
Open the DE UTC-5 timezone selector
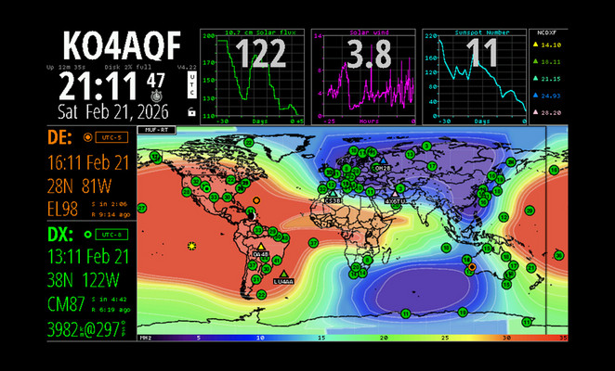tap(111, 137)
